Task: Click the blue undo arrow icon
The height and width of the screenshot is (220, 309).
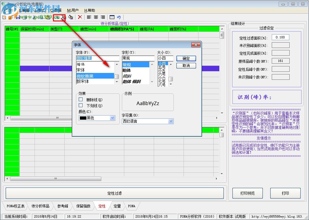Action: [x=119, y=17]
